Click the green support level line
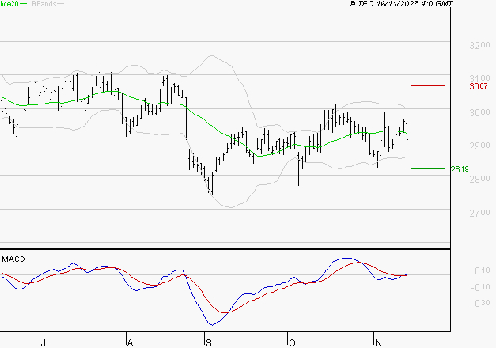Screen dimensions: 496x348 click(x=427, y=168)
